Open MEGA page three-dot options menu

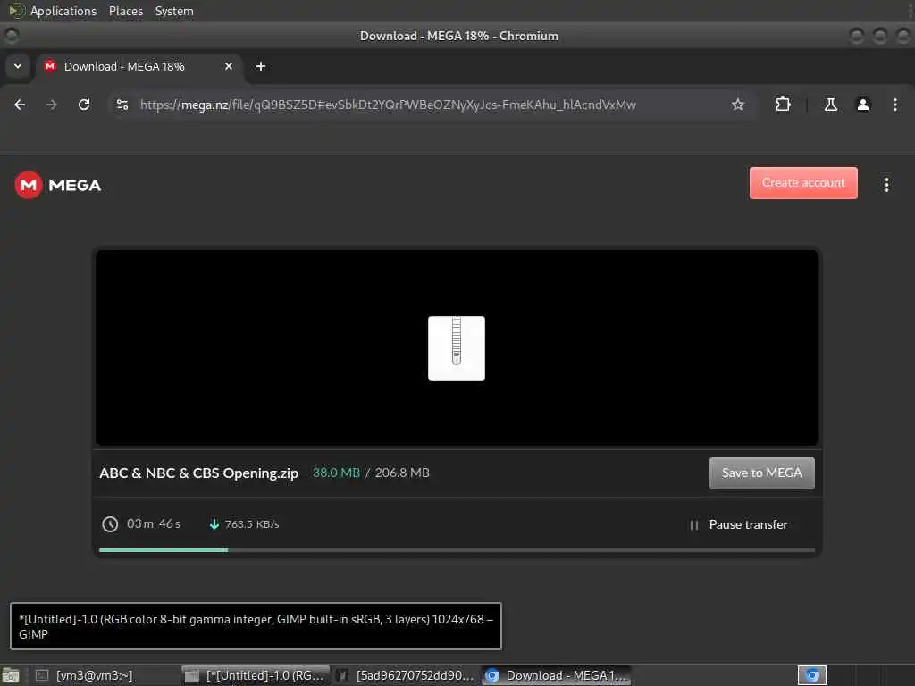click(x=886, y=184)
